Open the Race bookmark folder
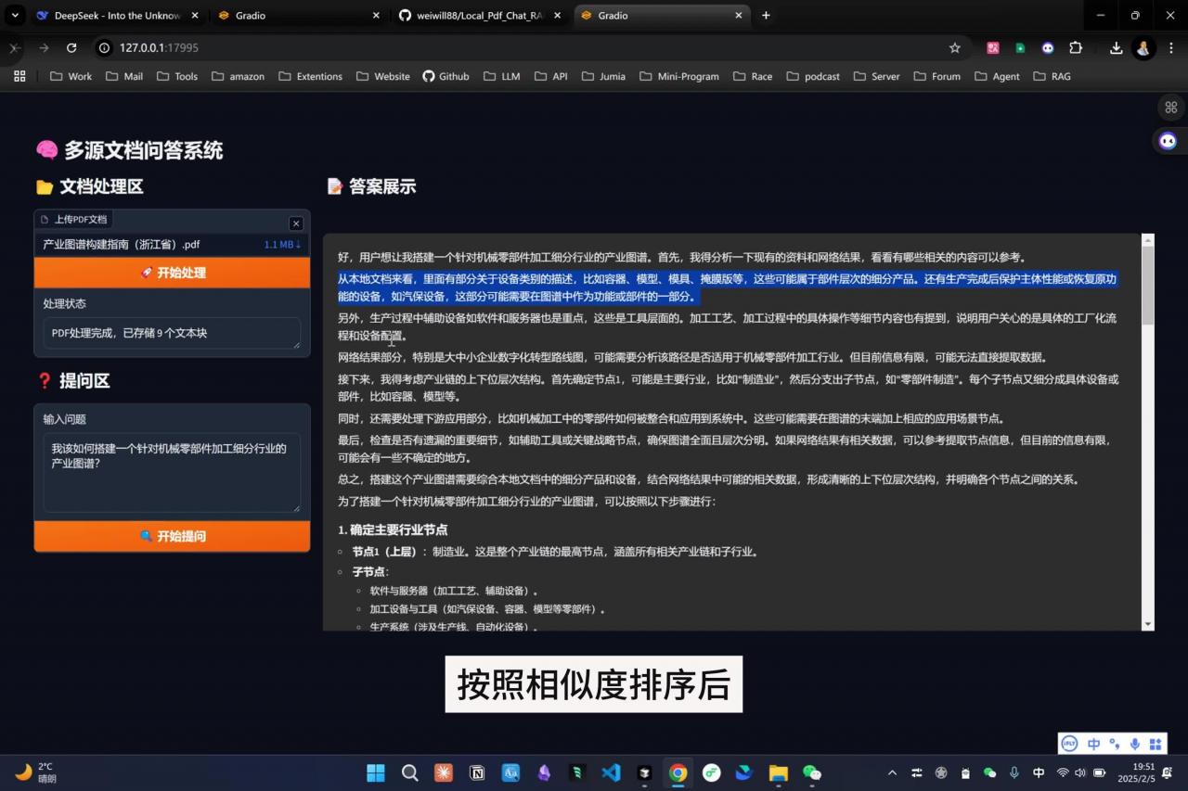 [x=753, y=76]
